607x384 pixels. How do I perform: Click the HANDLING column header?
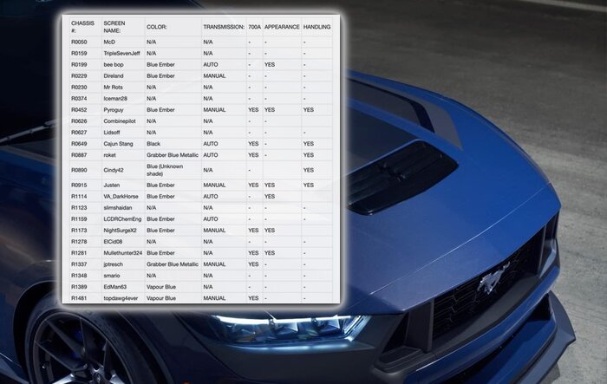pyautogui.click(x=317, y=26)
